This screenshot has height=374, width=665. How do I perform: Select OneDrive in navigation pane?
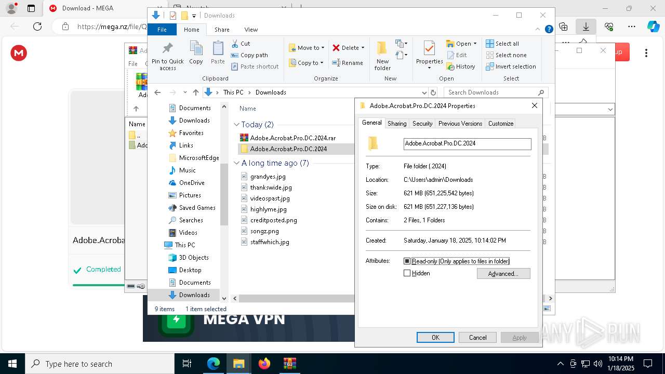[x=192, y=183]
